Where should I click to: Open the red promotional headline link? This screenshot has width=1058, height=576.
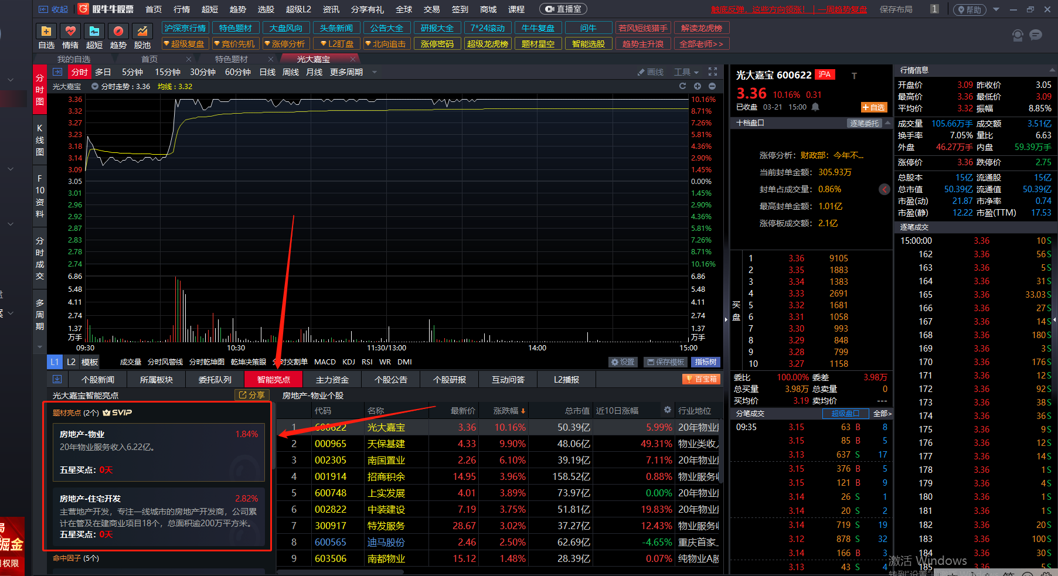tap(789, 9)
